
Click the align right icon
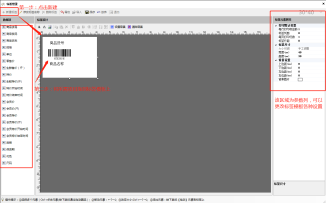click(89, 27)
